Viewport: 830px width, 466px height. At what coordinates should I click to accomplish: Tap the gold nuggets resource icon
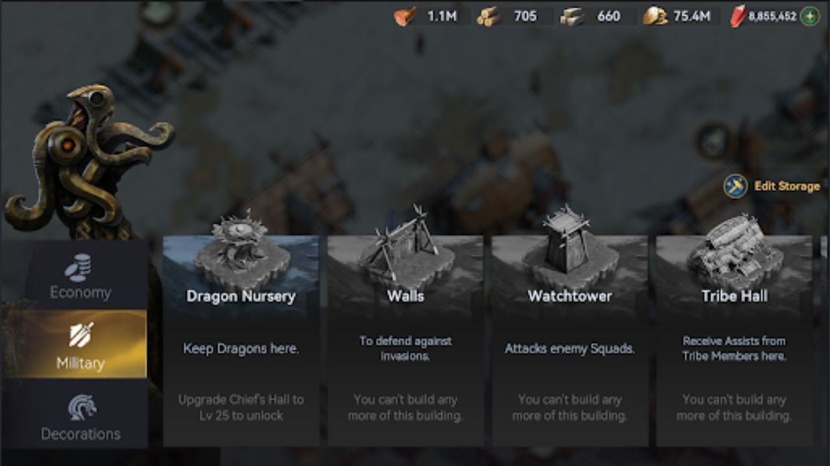[x=655, y=16]
